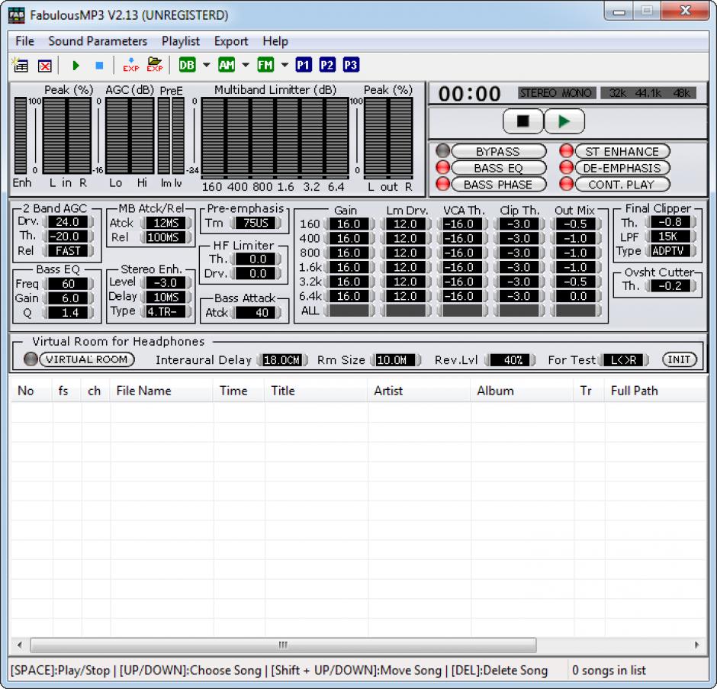The width and height of the screenshot is (717, 689).
Task: Open the DB preset dropdown arrow
Action: [206, 66]
